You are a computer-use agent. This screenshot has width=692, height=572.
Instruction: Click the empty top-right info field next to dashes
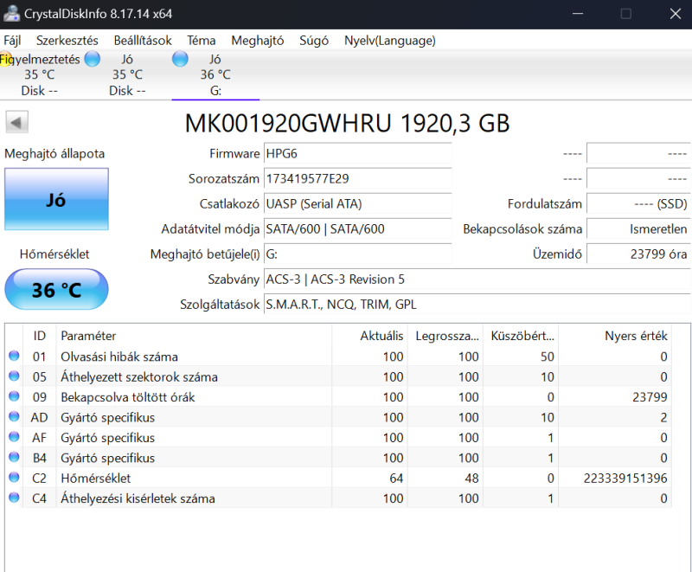coord(638,153)
